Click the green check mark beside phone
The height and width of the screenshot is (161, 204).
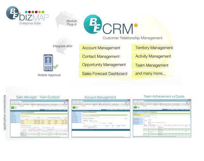56,67
